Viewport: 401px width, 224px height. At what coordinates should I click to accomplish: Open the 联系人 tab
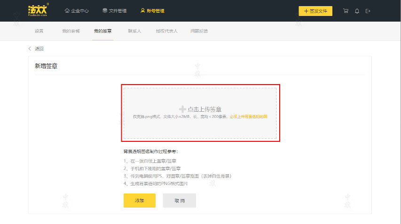134,31
